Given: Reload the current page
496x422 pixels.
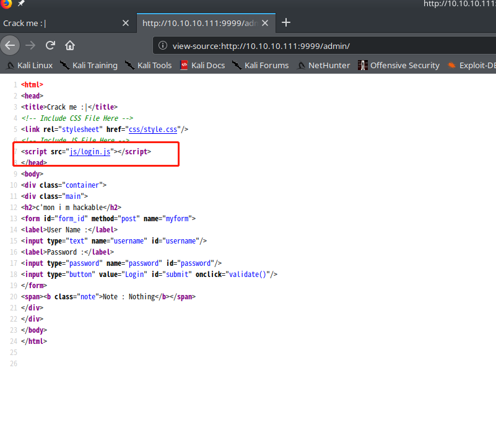Looking at the screenshot, I should click(50, 46).
